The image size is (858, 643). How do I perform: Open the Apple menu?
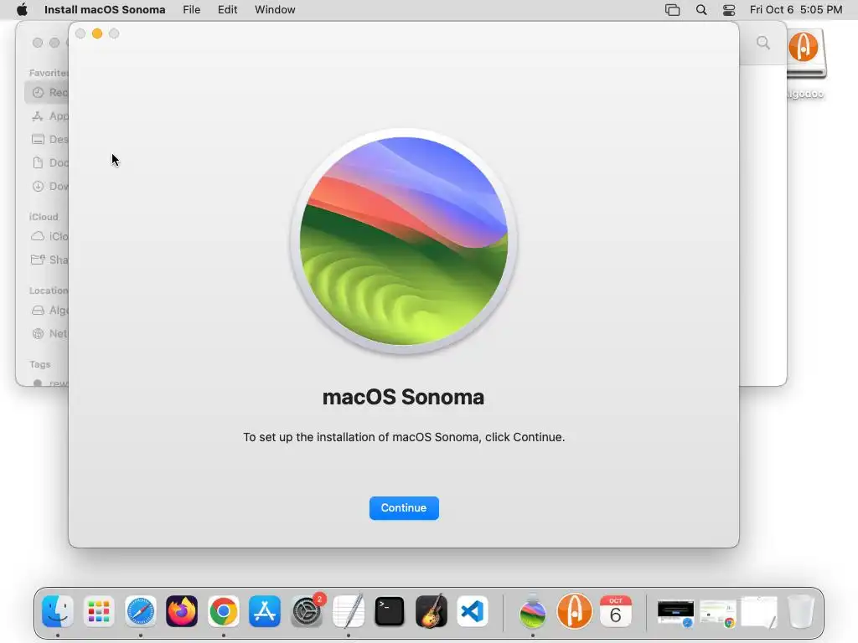click(x=22, y=10)
